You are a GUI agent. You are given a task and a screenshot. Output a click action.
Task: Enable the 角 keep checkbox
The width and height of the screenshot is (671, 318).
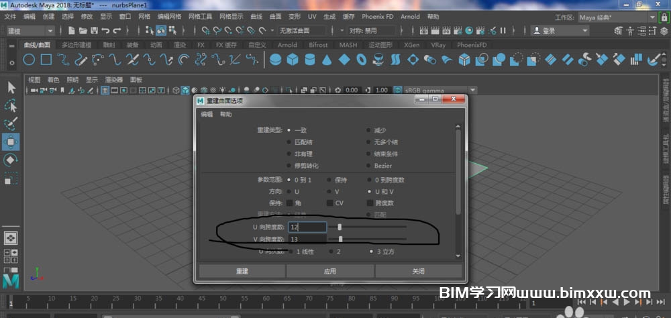[x=290, y=203]
